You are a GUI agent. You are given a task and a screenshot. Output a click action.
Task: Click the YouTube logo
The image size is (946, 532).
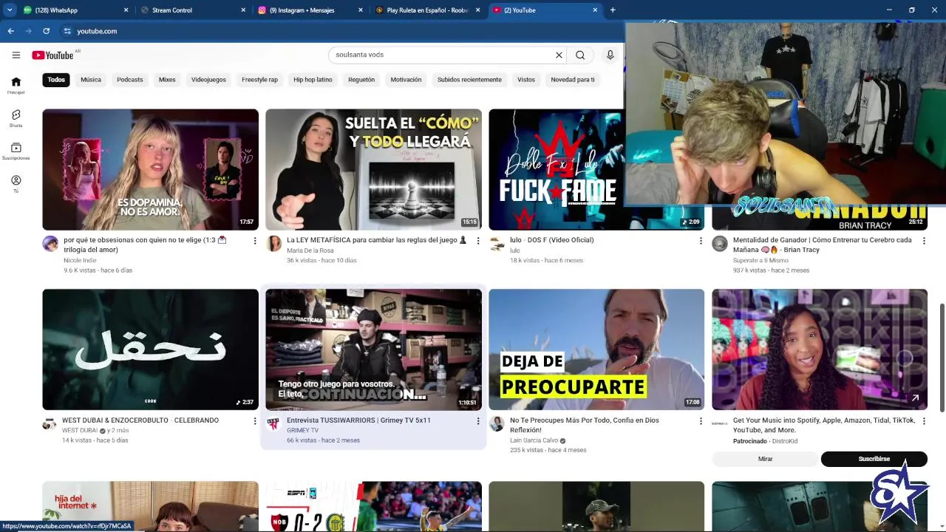tap(52, 55)
